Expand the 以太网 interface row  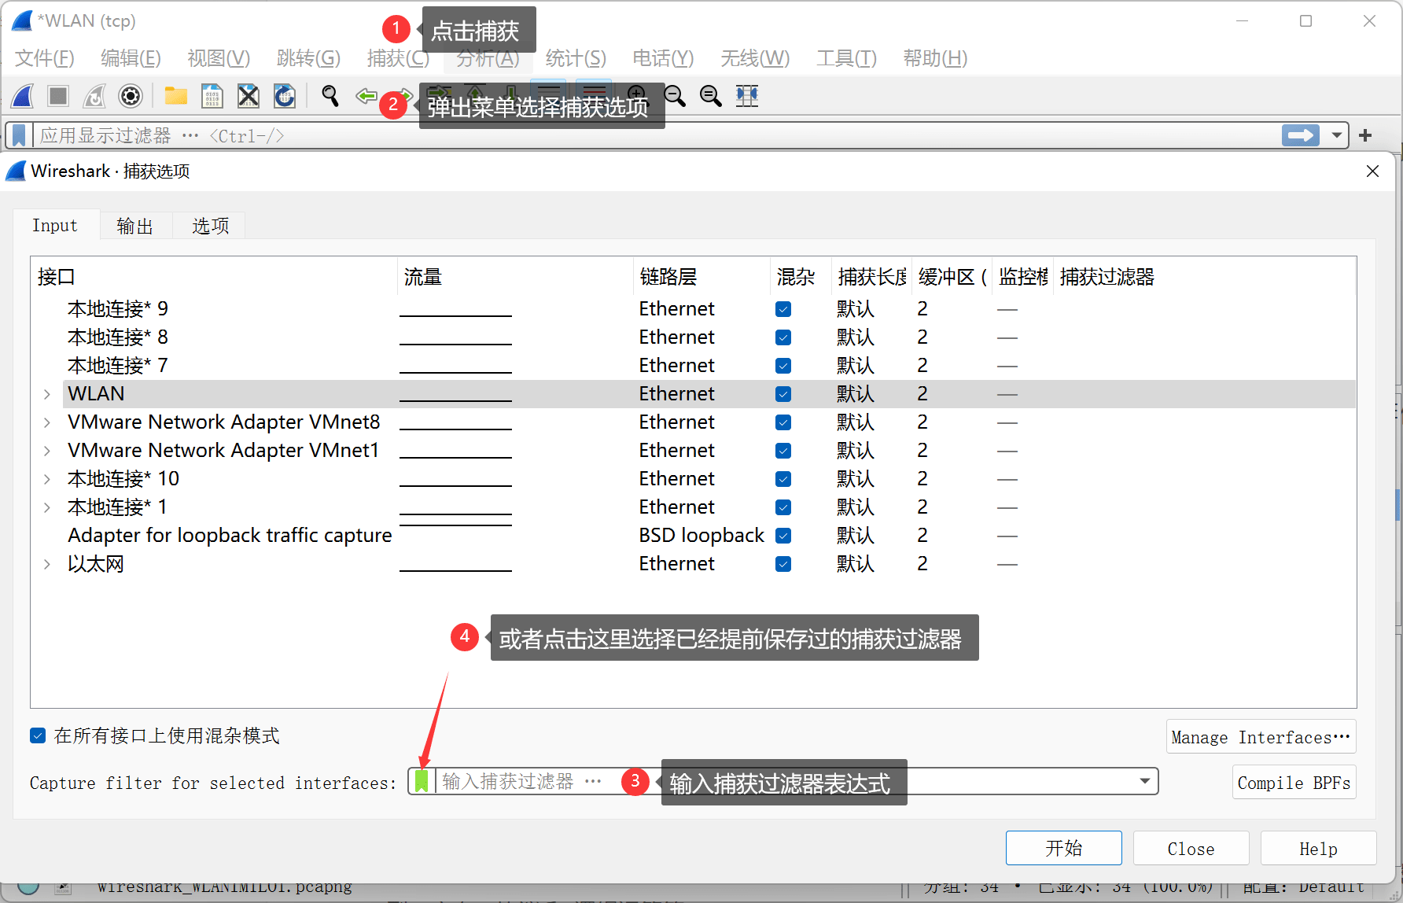47,564
